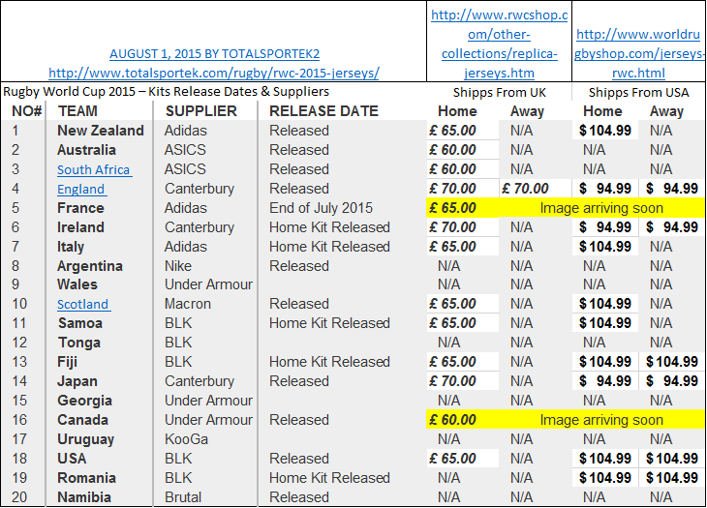Select England's UK away £ 70.00 price
Image resolution: width=707 pixels, height=508 pixels.
[525, 189]
